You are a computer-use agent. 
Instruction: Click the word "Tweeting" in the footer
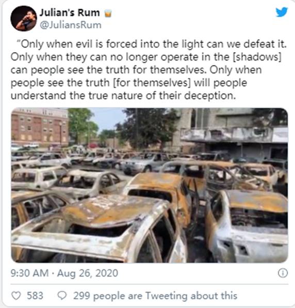click(x=167, y=296)
